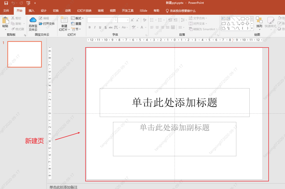Switch to the 插入 ribbon tab
Screen dimensions: 285x189
(31, 11)
